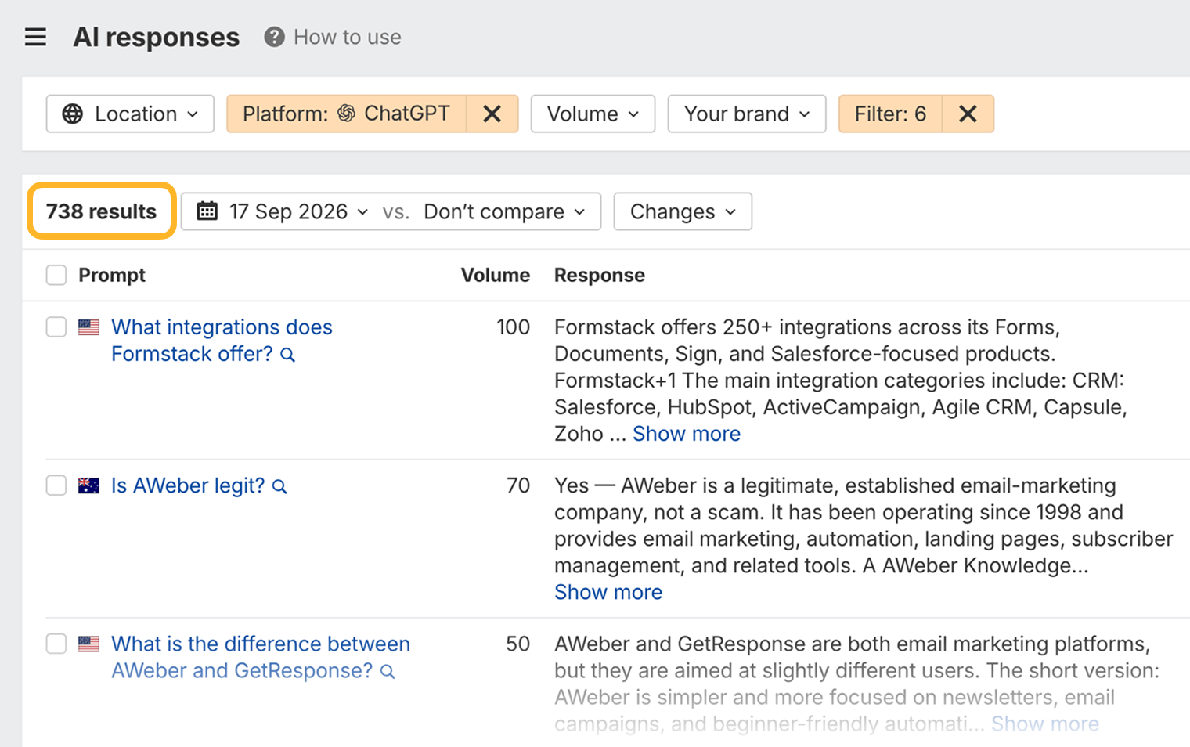The image size is (1190, 747).
Task: Click the Filter: 6 button
Action: coord(890,114)
